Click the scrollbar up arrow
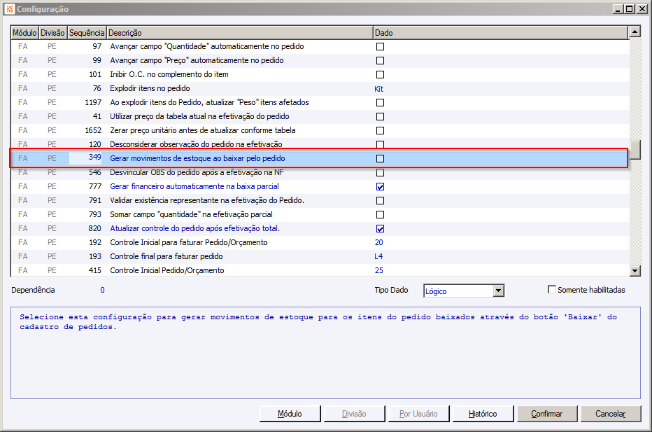 pyautogui.click(x=635, y=32)
